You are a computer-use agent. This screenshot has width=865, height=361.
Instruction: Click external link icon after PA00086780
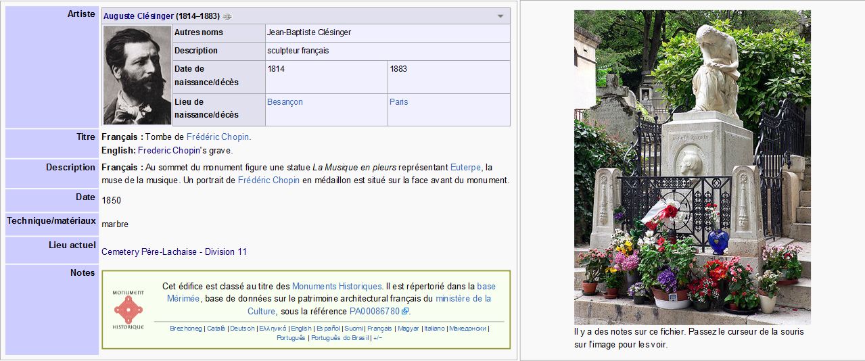(405, 312)
